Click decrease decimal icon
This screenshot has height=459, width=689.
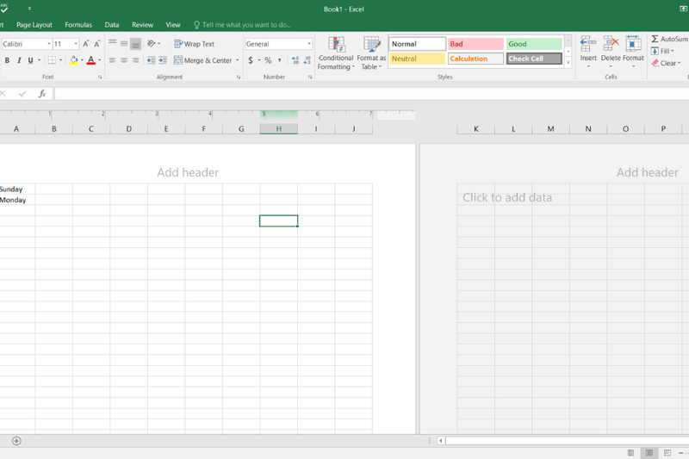[x=307, y=60]
